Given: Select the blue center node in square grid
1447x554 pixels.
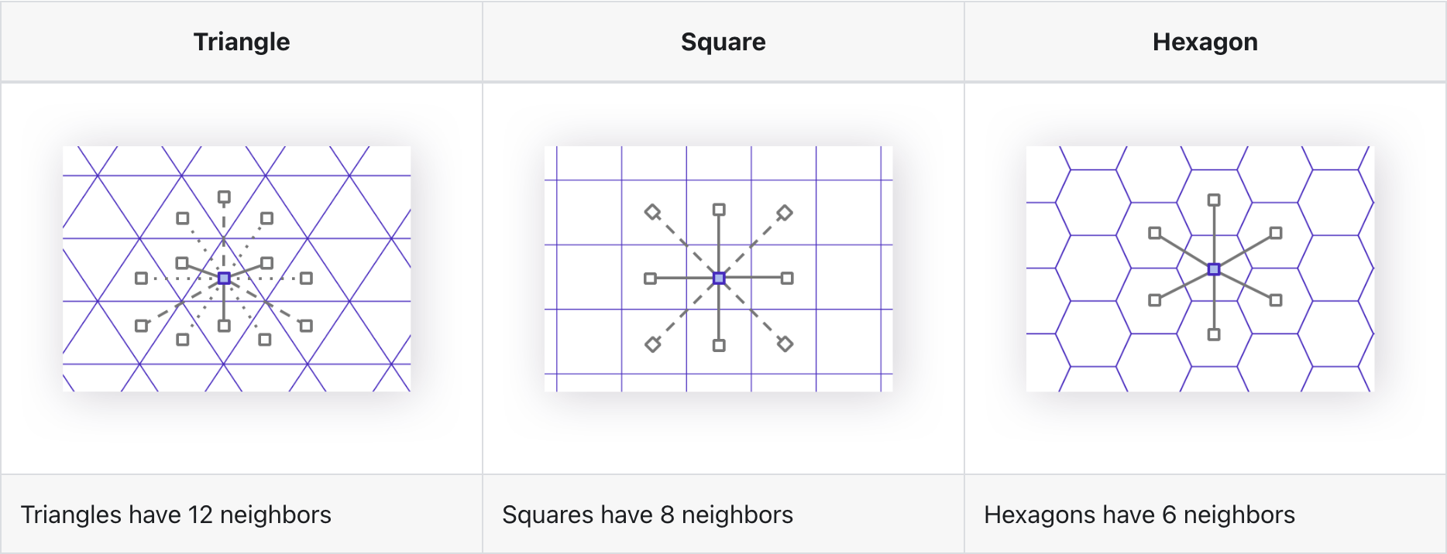Looking at the screenshot, I should pyautogui.click(x=719, y=278).
